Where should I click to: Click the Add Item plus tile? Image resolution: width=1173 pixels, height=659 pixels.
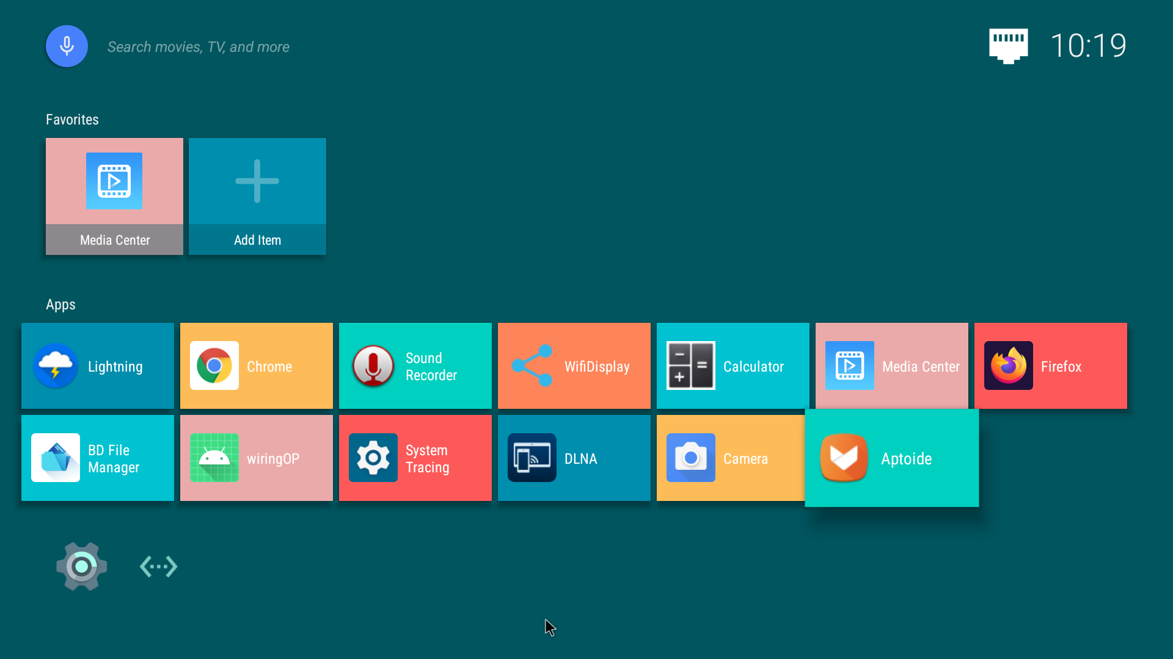tap(257, 196)
